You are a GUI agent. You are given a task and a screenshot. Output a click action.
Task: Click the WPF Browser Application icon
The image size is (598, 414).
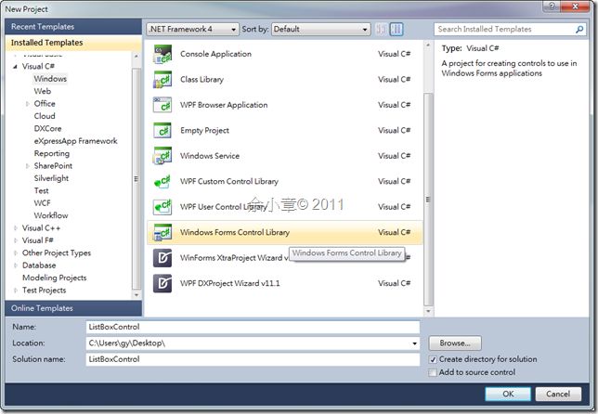pos(162,105)
